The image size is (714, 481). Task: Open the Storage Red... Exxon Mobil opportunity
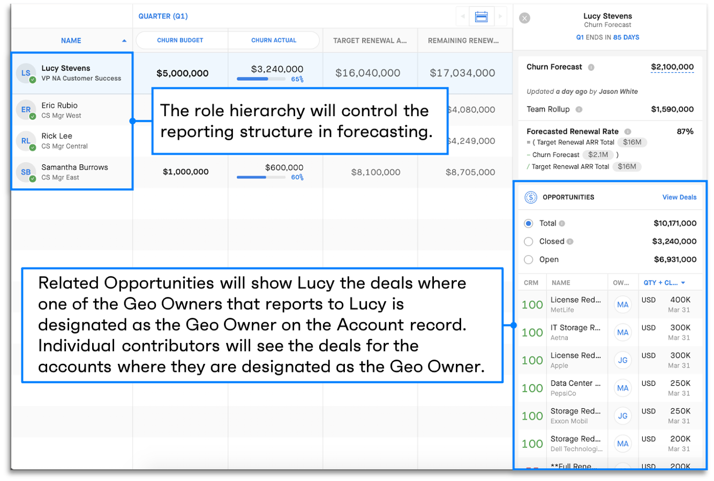(576, 416)
